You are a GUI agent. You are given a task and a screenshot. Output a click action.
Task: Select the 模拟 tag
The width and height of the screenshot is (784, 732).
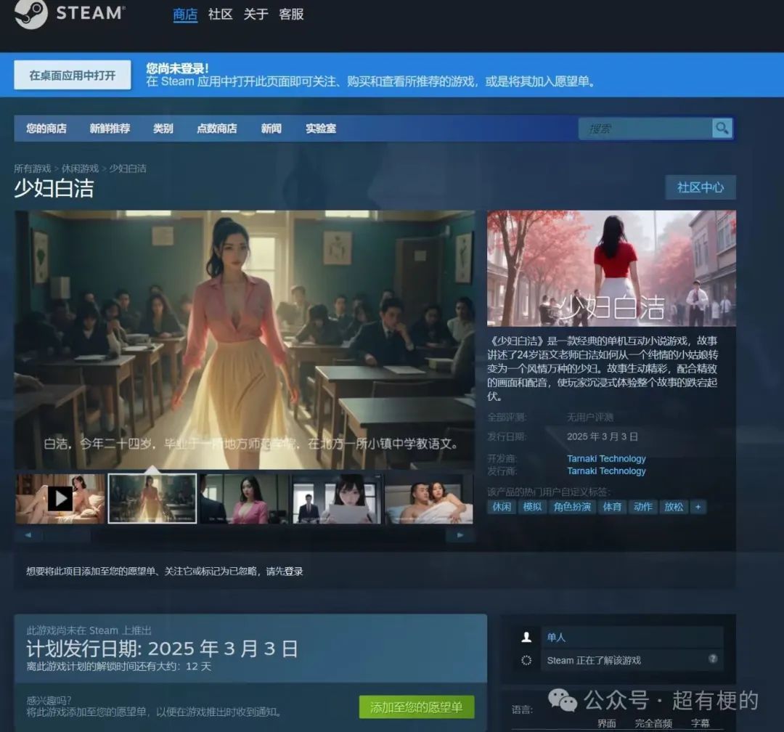532,507
